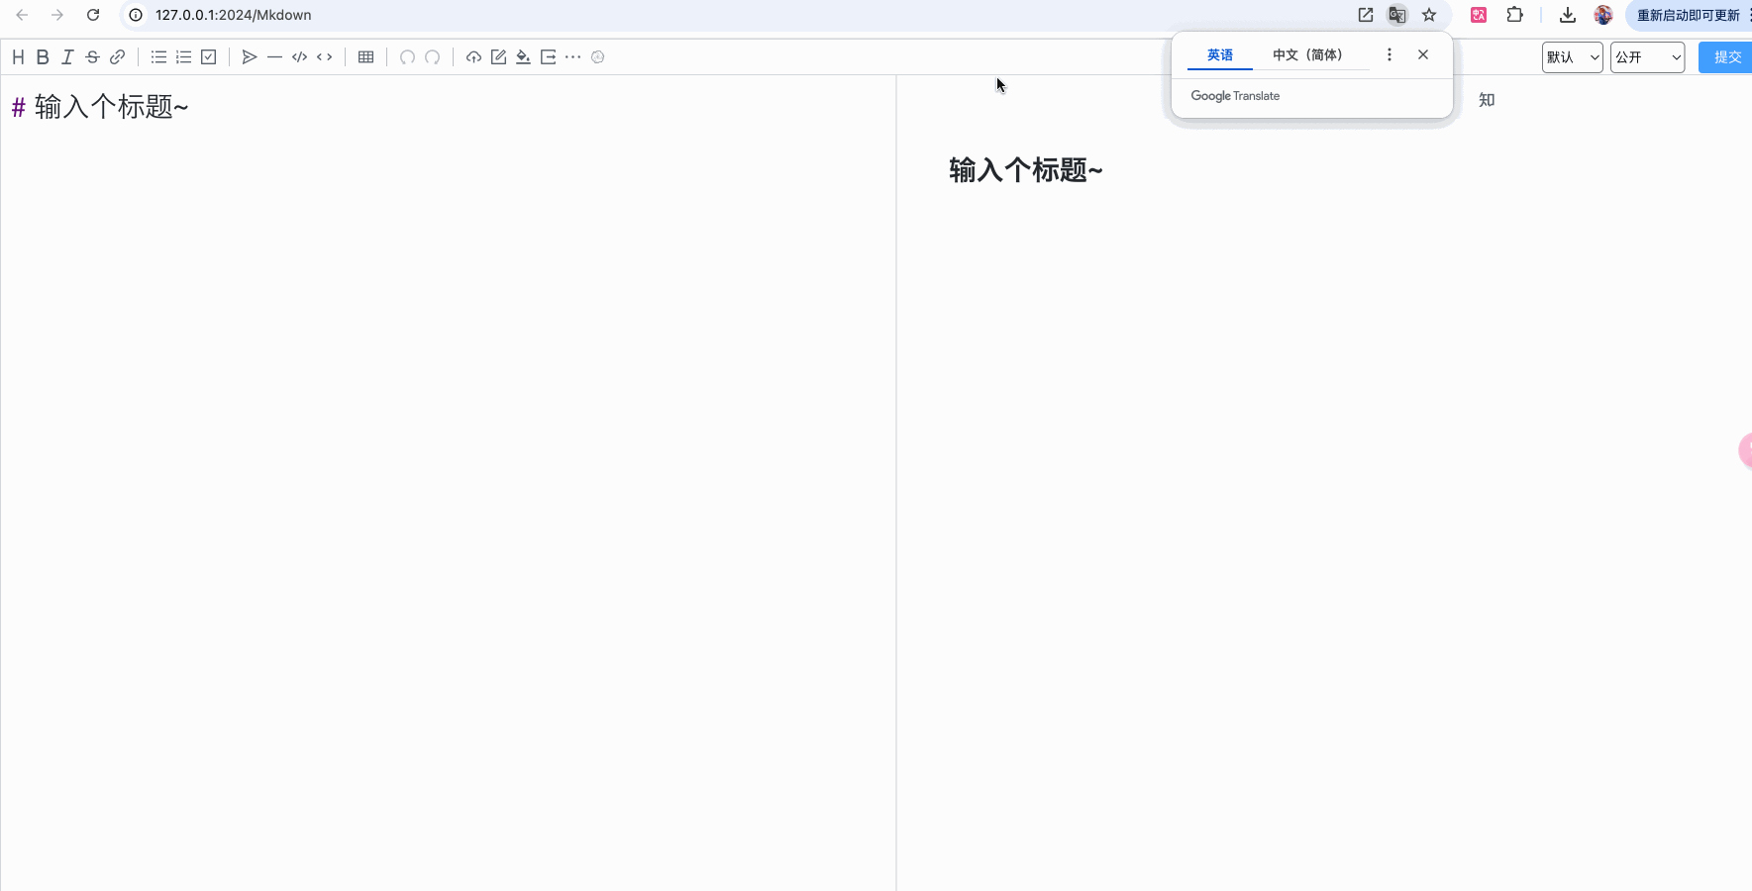
Task: Insert a table from the toolbar
Action: (x=365, y=57)
